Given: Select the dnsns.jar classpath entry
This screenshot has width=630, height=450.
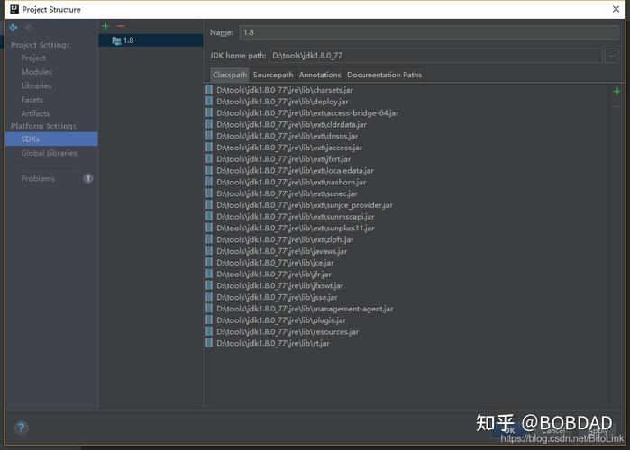Looking at the screenshot, I should [288, 136].
